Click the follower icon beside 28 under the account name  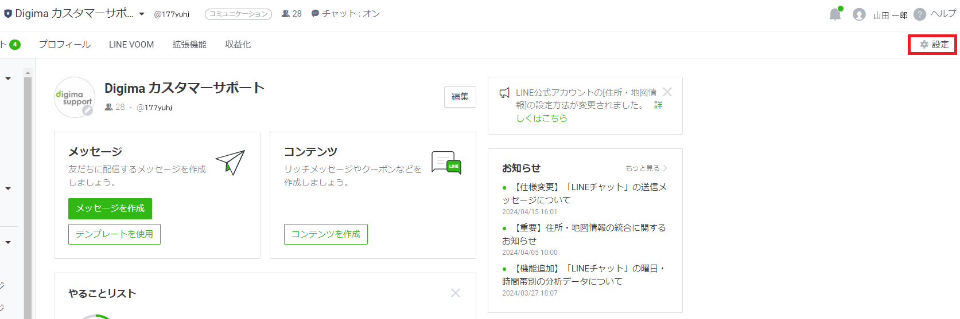tap(108, 107)
